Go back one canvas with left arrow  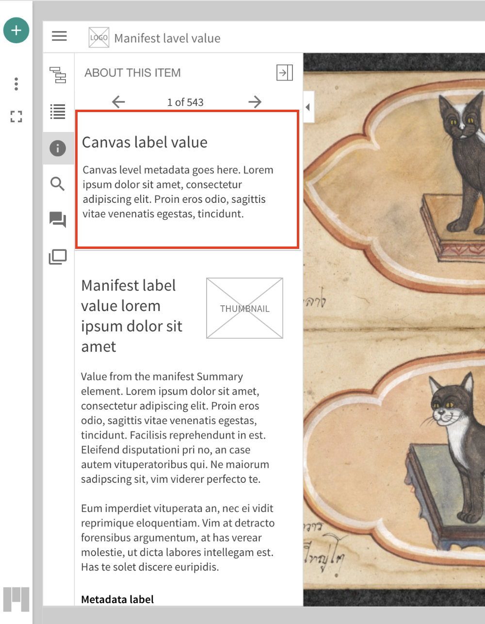[118, 102]
